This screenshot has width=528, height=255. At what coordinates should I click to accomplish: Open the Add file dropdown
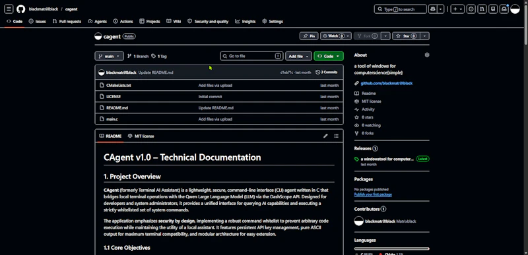tap(298, 56)
